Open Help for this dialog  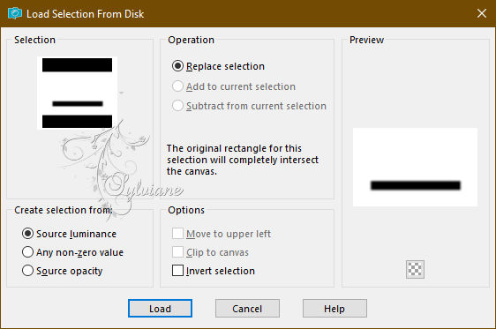334,309
